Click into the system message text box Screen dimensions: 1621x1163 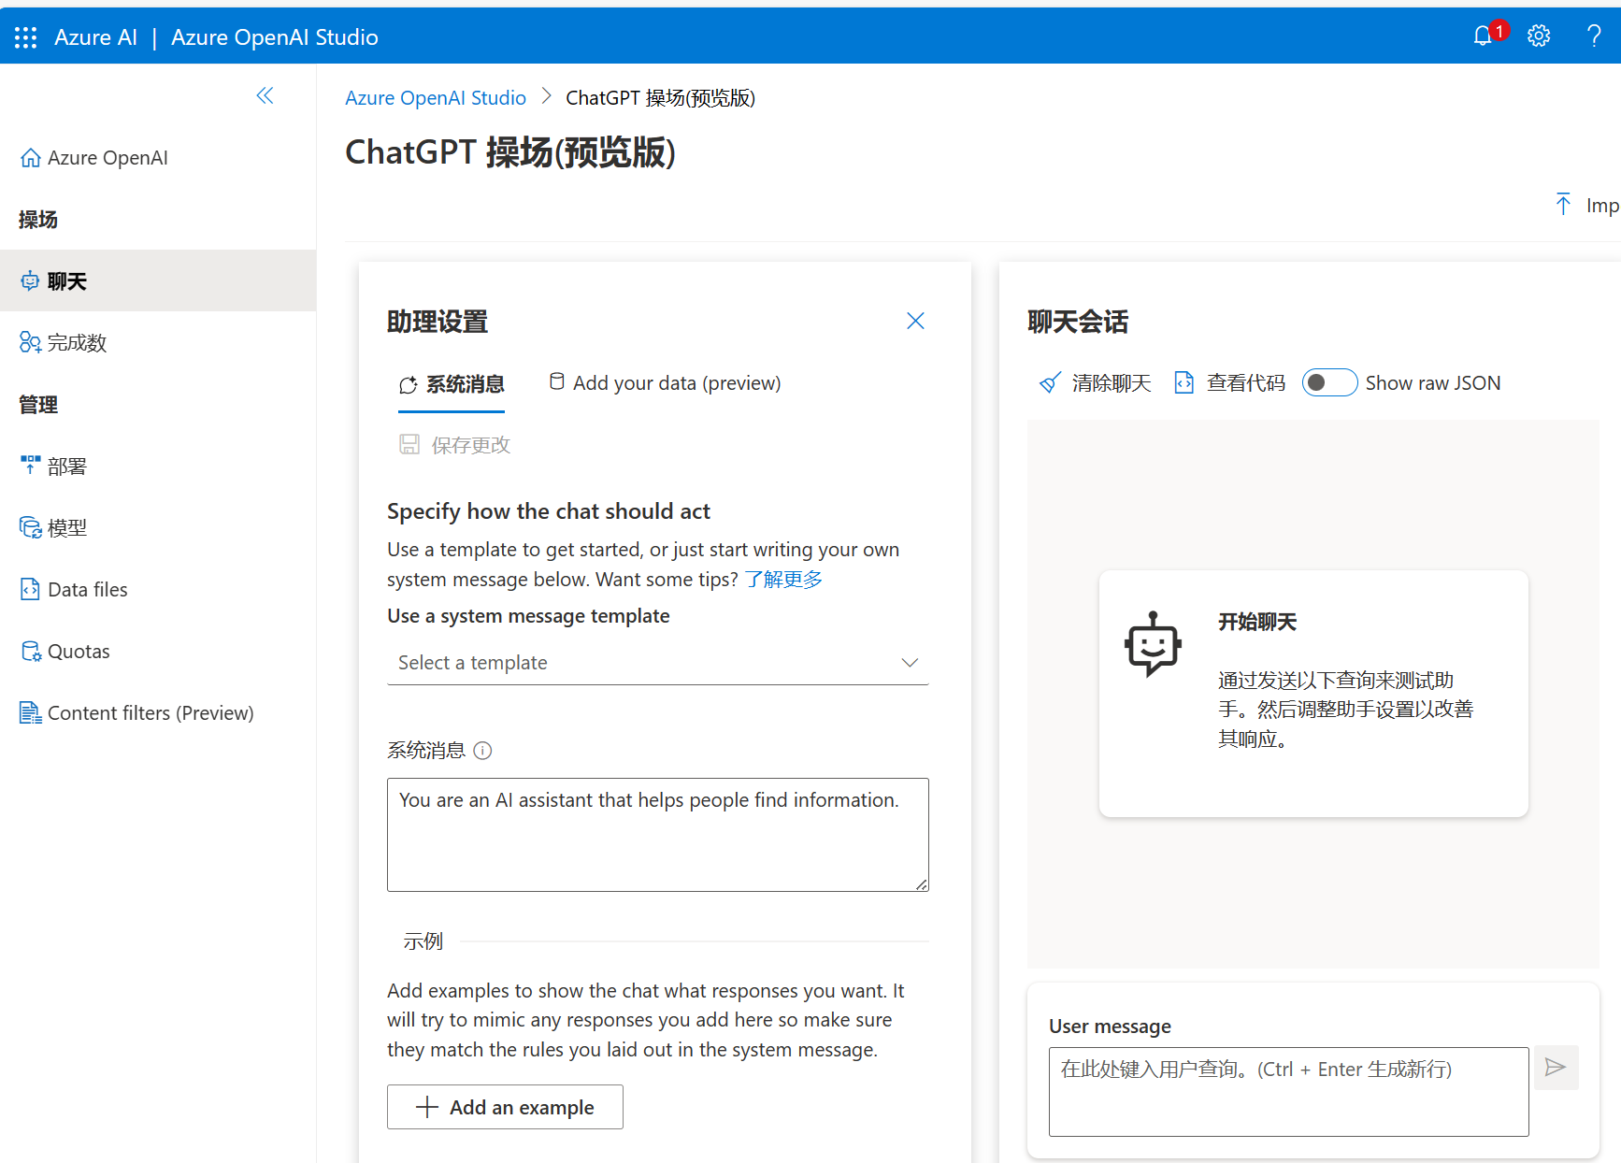click(x=658, y=835)
